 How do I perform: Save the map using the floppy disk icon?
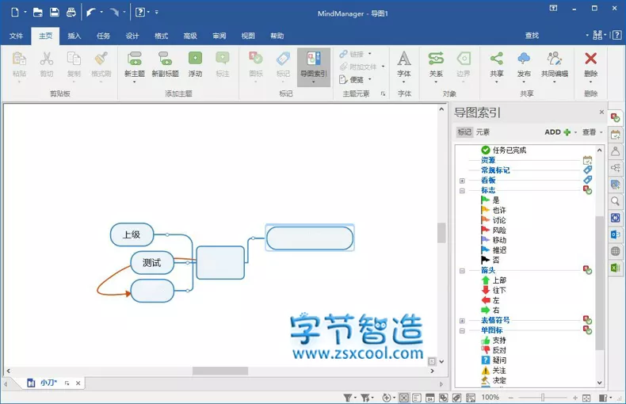click(x=55, y=13)
